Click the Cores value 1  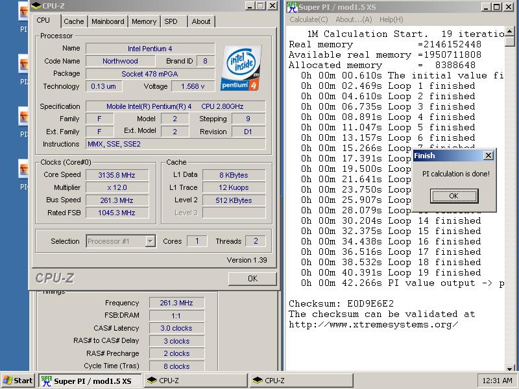197,241
